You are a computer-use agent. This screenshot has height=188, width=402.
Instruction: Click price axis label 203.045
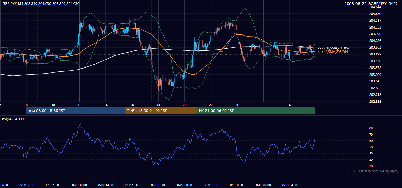click(375, 81)
